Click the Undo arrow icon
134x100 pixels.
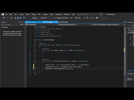[24, 18]
